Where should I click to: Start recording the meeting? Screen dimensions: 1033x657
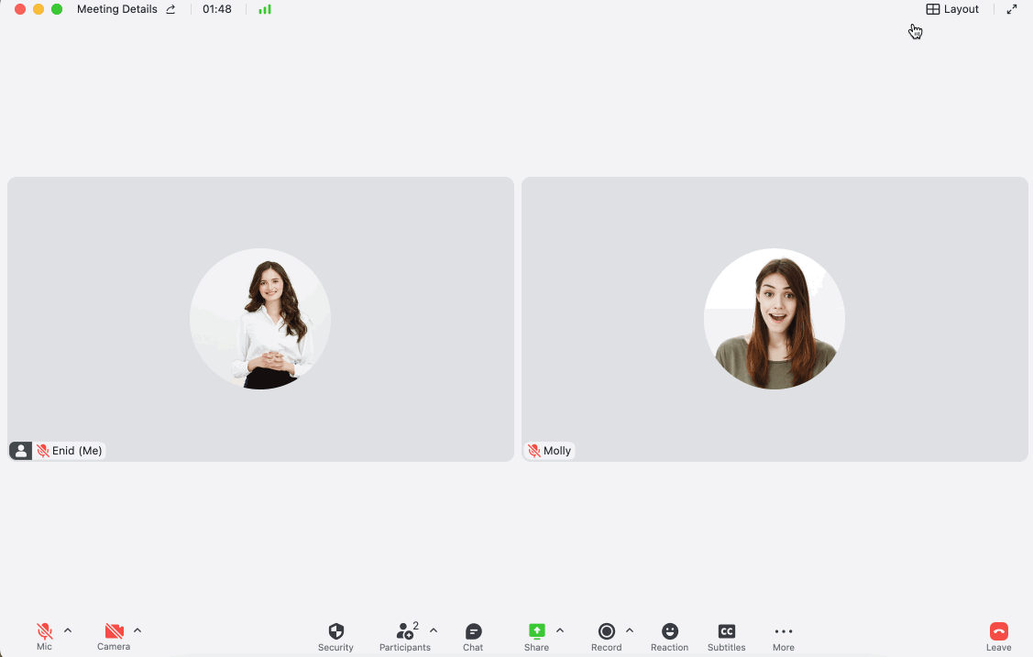click(606, 632)
